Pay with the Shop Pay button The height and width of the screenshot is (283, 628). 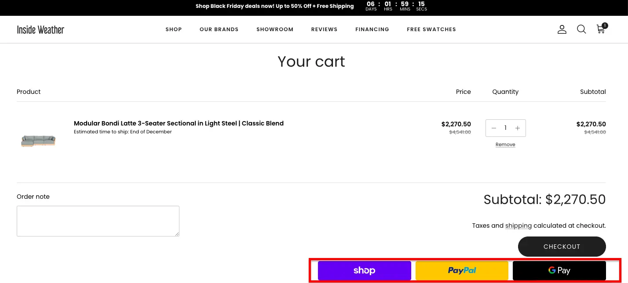(x=365, y=270)
